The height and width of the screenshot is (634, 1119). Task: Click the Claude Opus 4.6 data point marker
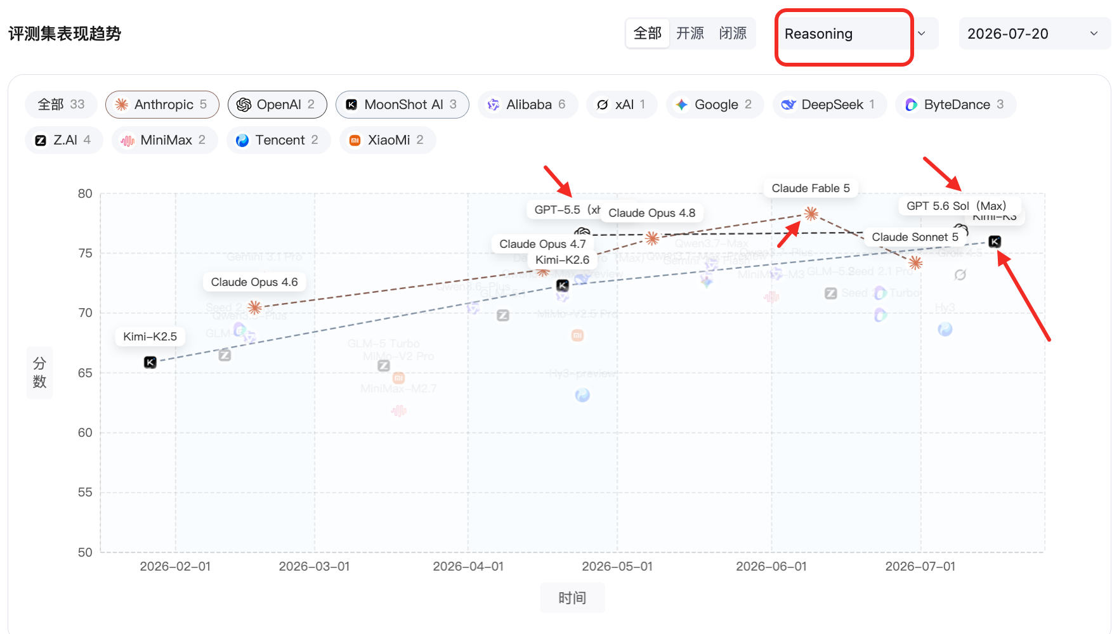coord(254,307)
